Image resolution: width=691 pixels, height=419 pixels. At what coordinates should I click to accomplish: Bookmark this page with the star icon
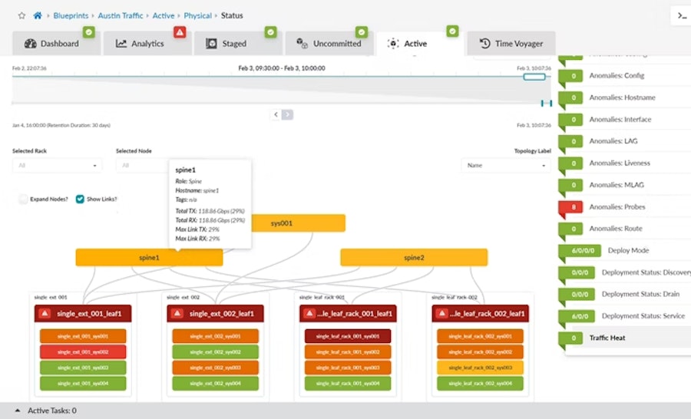point(21,15)
